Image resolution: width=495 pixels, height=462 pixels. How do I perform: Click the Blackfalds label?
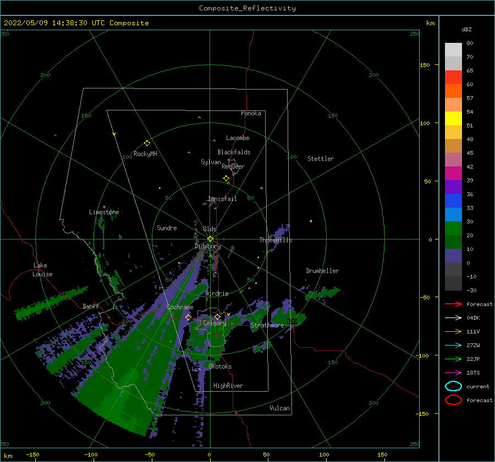[x=234, y=152]
